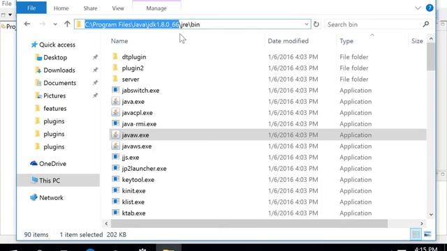Screen dimensions: 447x251
Task: Open the Manage ribbon tab
Action: point(156,8)
